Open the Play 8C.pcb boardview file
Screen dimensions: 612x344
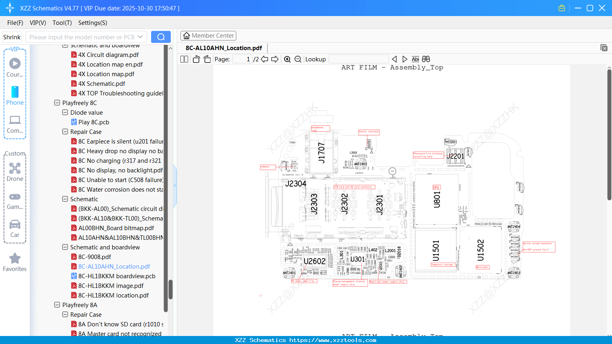pos(94,122)
